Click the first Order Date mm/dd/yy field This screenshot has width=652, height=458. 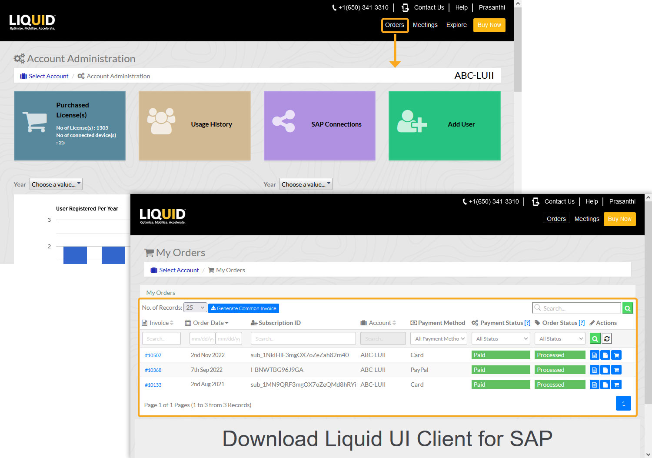click(202, 338)
